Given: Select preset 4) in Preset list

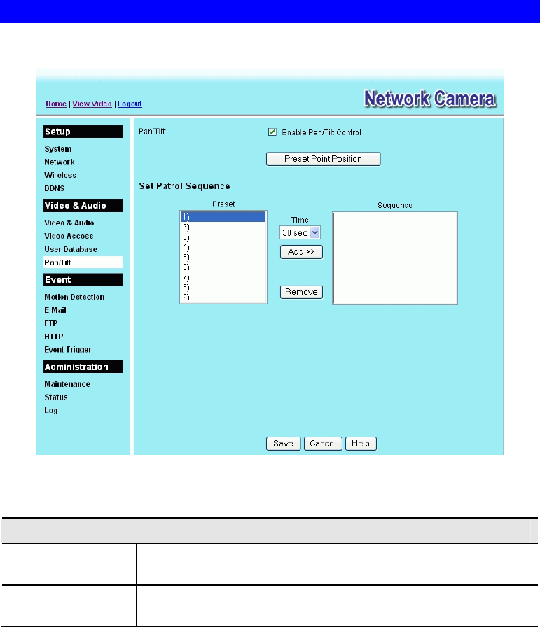Looking at the screenshot, I should tap(223, 247).
